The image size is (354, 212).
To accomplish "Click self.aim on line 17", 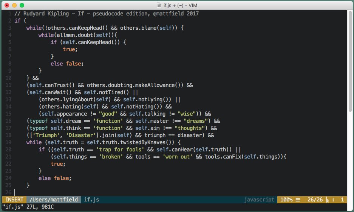I will 147,128.
